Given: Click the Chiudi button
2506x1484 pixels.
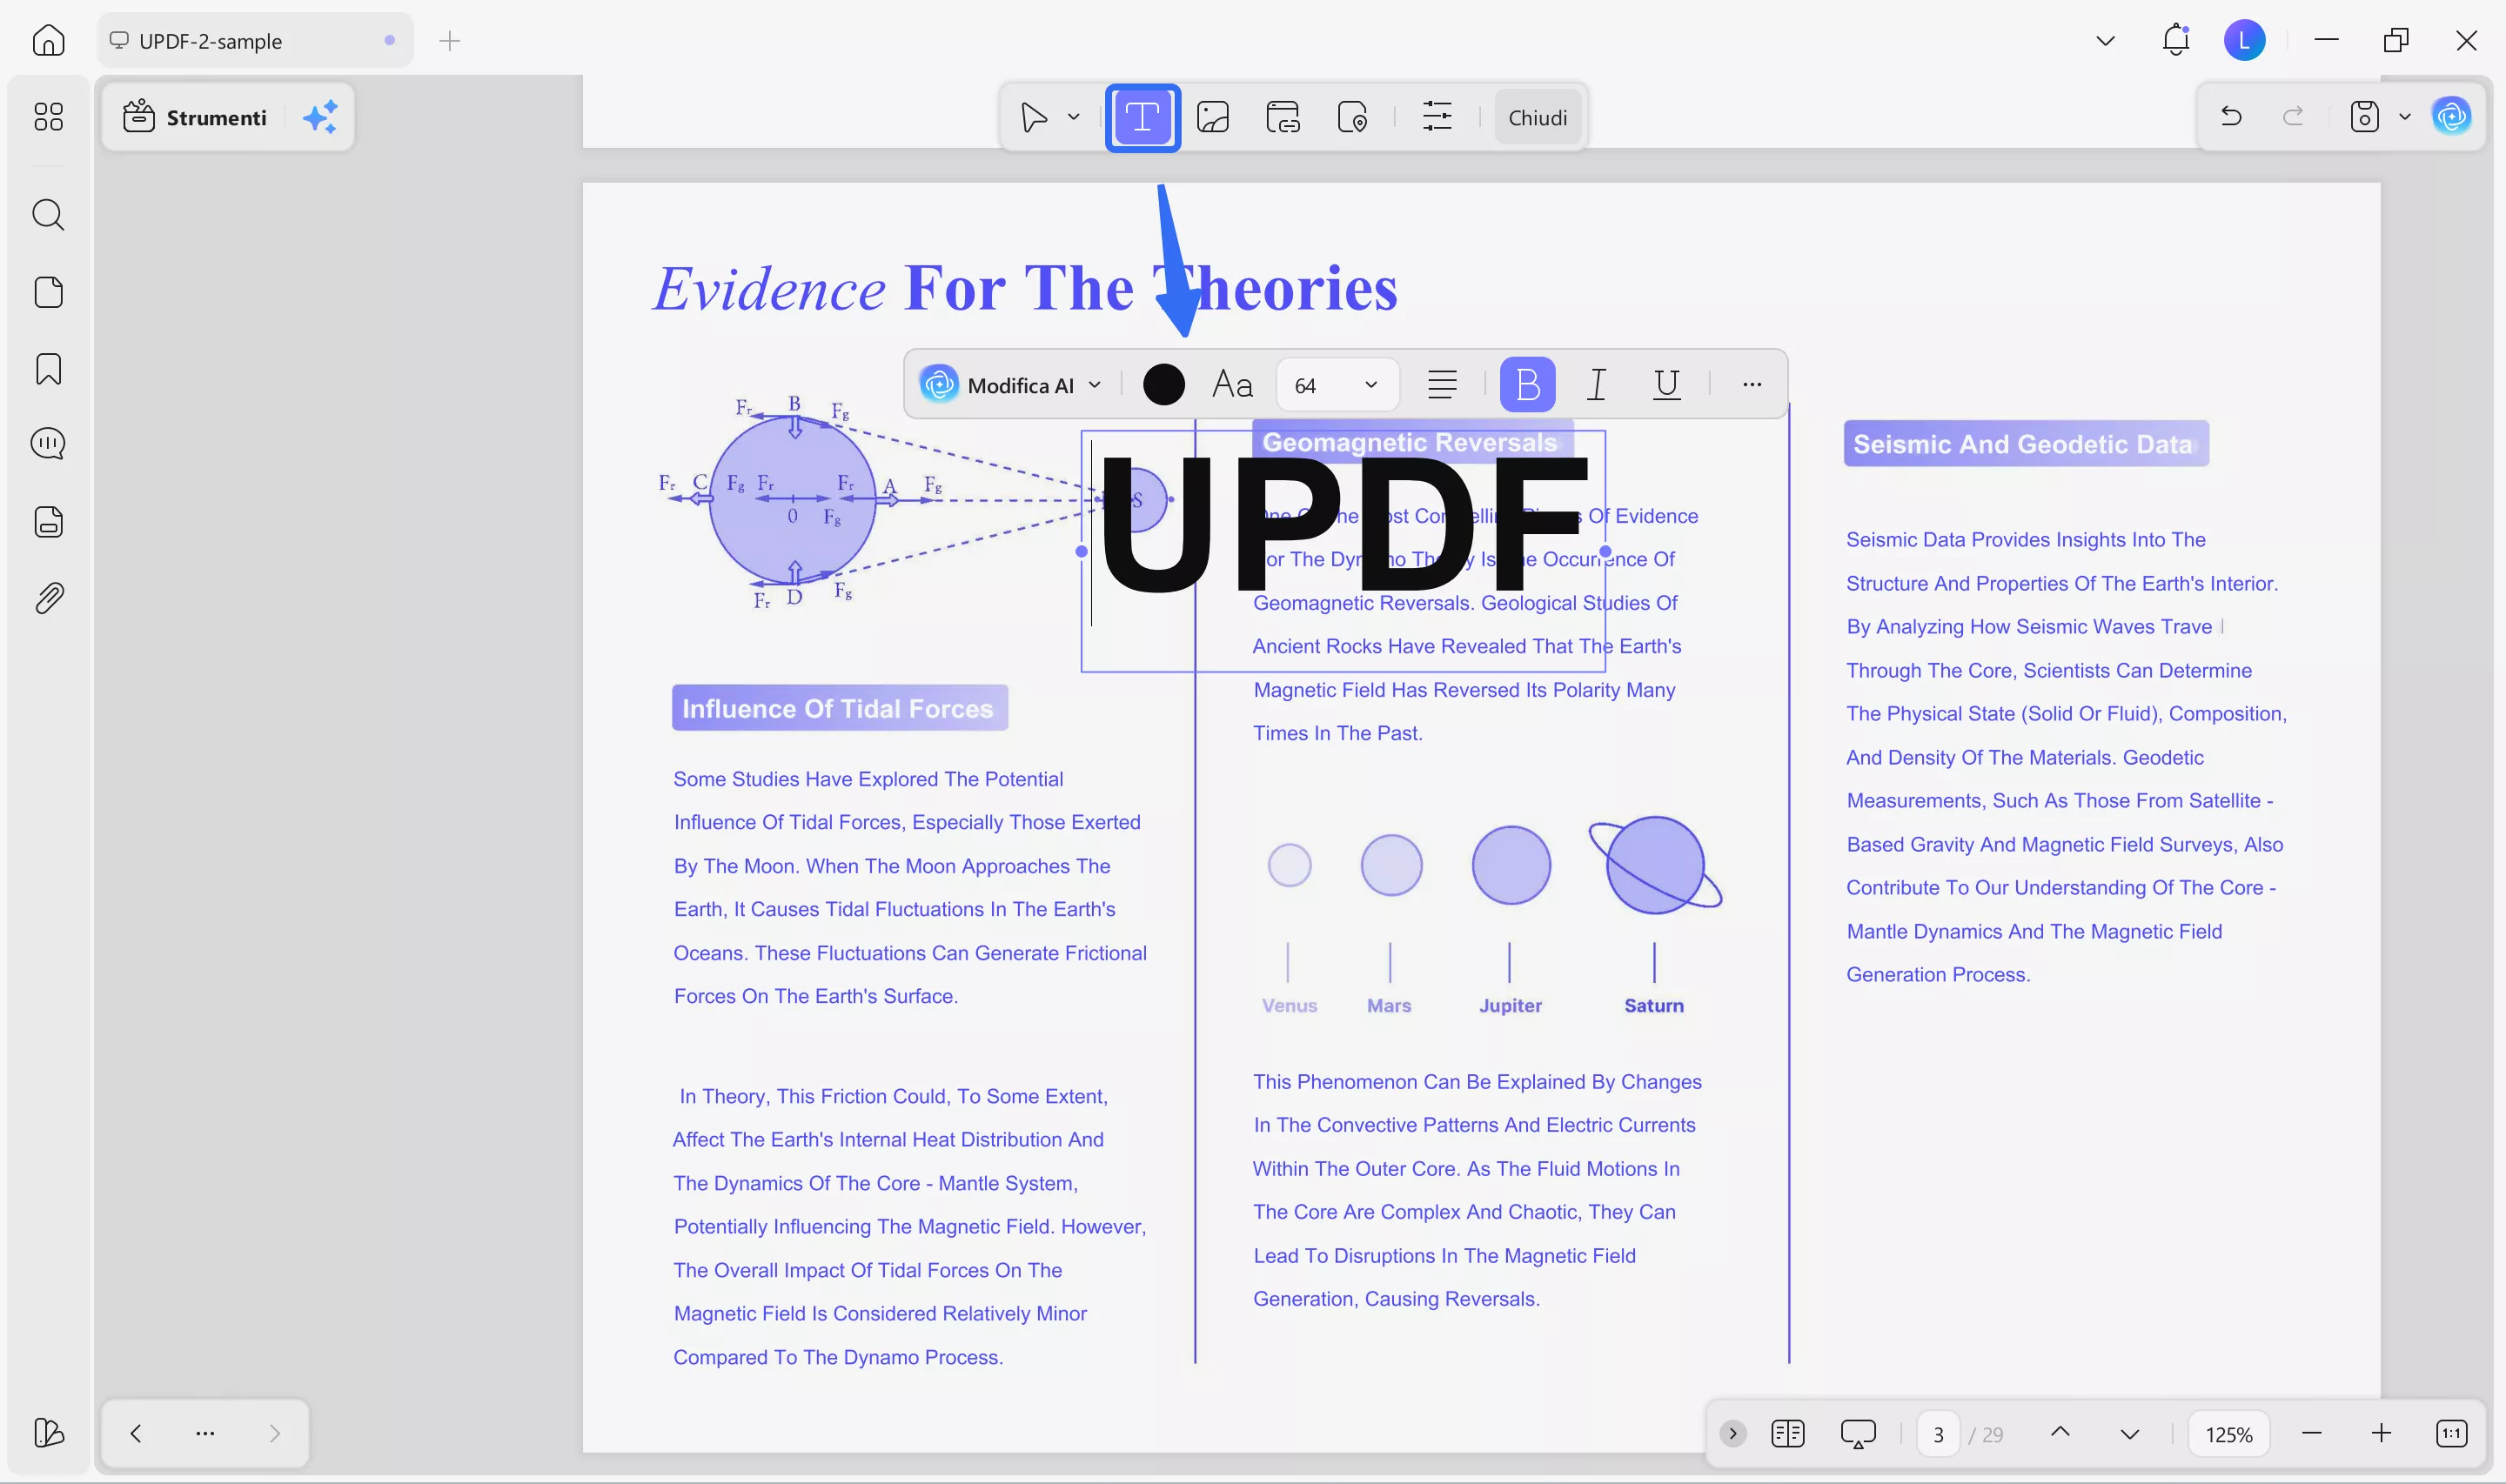Looking at the screenshot, I should (x=1537, y=117).
